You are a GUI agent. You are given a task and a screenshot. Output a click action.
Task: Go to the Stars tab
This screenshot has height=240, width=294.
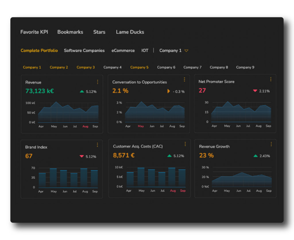99,32
